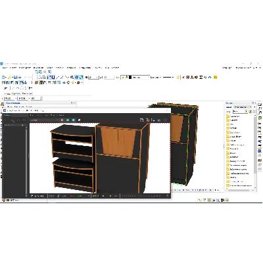Click the white square button in render window
The width and height of the screenshot is (263, 263).
click(x=79, y=120)
